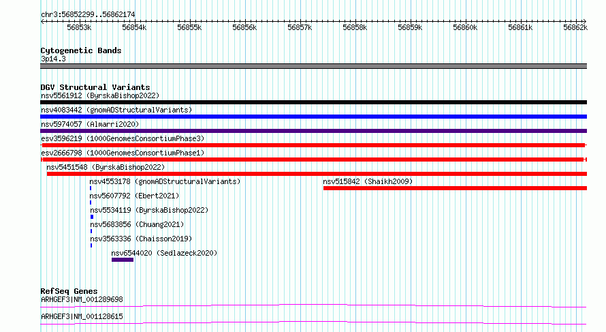
Task: Open the ARHGEF3|NM_001289698 gene label
Action: pyautogui.click(x=82, y=299)
